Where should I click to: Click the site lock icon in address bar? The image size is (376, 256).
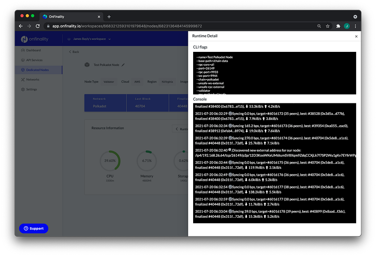48,26
